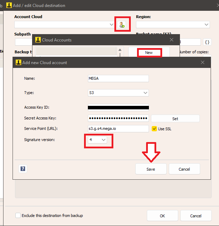Viewport: 219px width, 226px height.
Task: Cancel the Add new Cloud account dialog
Action: (x=184, y=169)
